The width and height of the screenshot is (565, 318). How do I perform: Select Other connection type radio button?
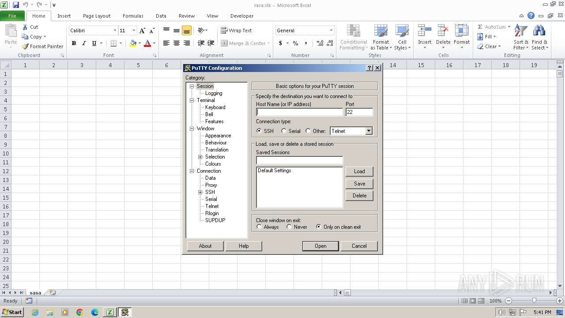308,131
